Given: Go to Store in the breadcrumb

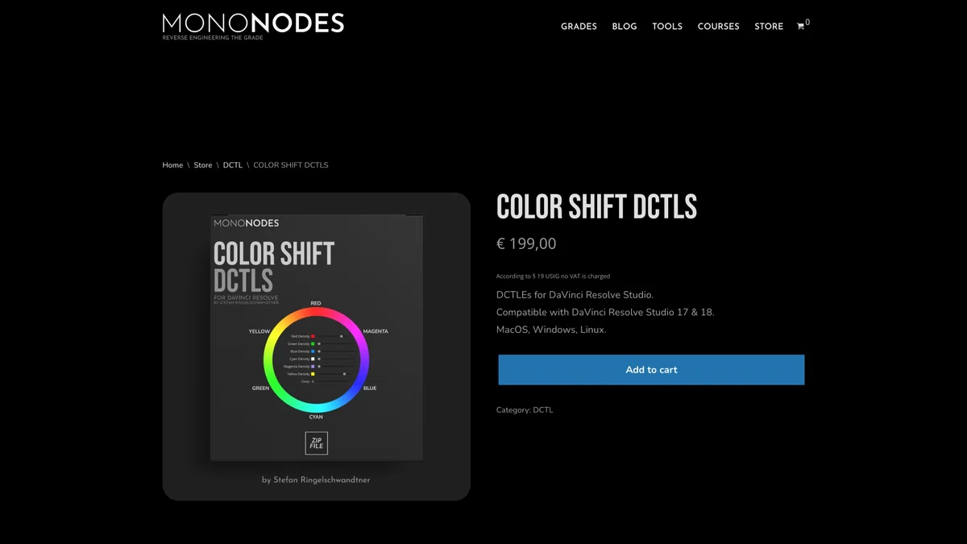Looking at the screenshot, I should 203,165.
